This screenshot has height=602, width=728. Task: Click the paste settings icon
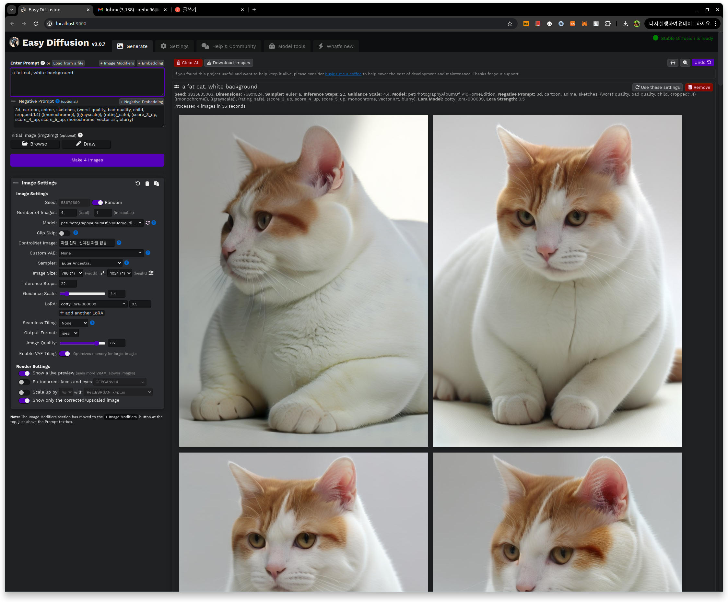tap(156, 183)
